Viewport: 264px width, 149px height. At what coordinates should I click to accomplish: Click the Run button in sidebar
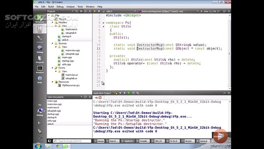tap(40, 123)
